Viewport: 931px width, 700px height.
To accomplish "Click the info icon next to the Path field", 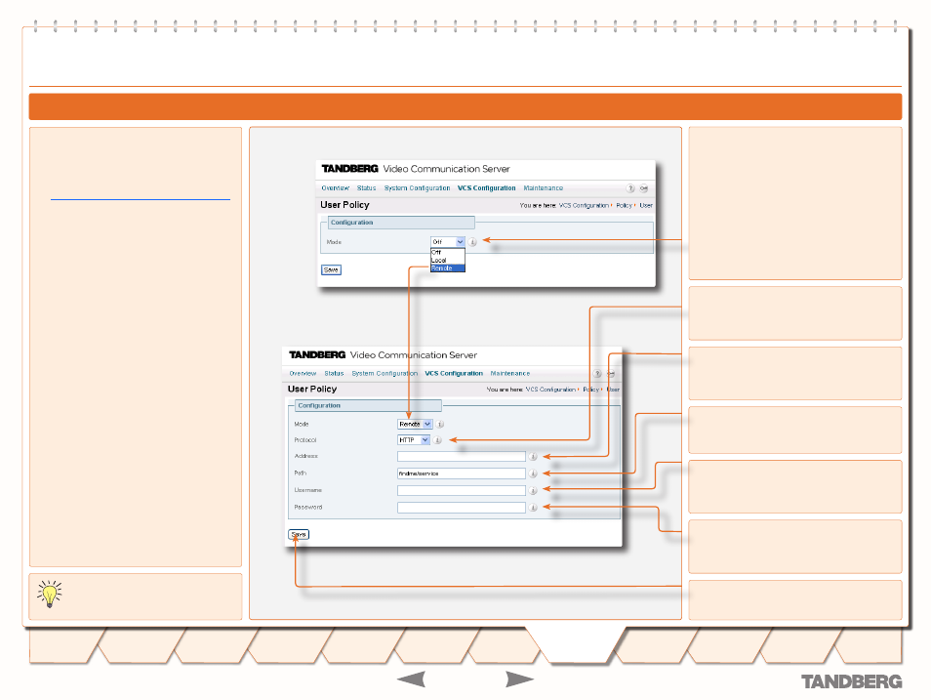I will tap(533, 474).
